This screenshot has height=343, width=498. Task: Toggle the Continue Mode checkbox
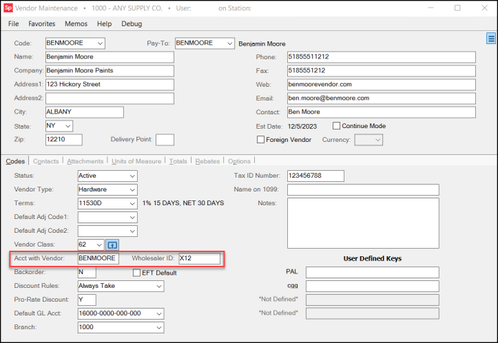click(336, 126)
